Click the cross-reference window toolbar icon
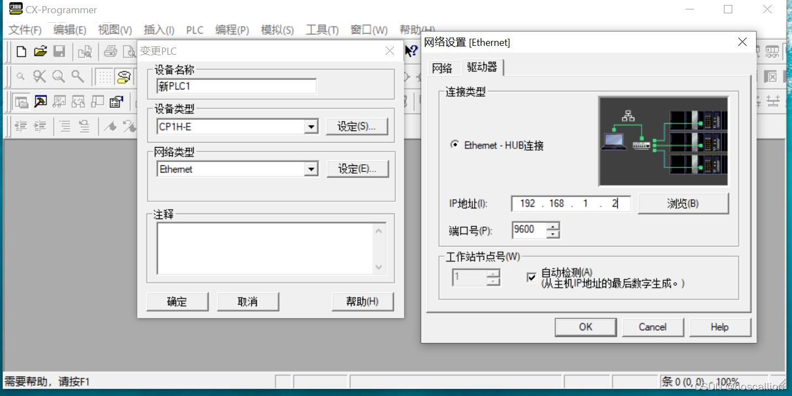The height and width of the screenshot is (396, 792). point(79,102)
